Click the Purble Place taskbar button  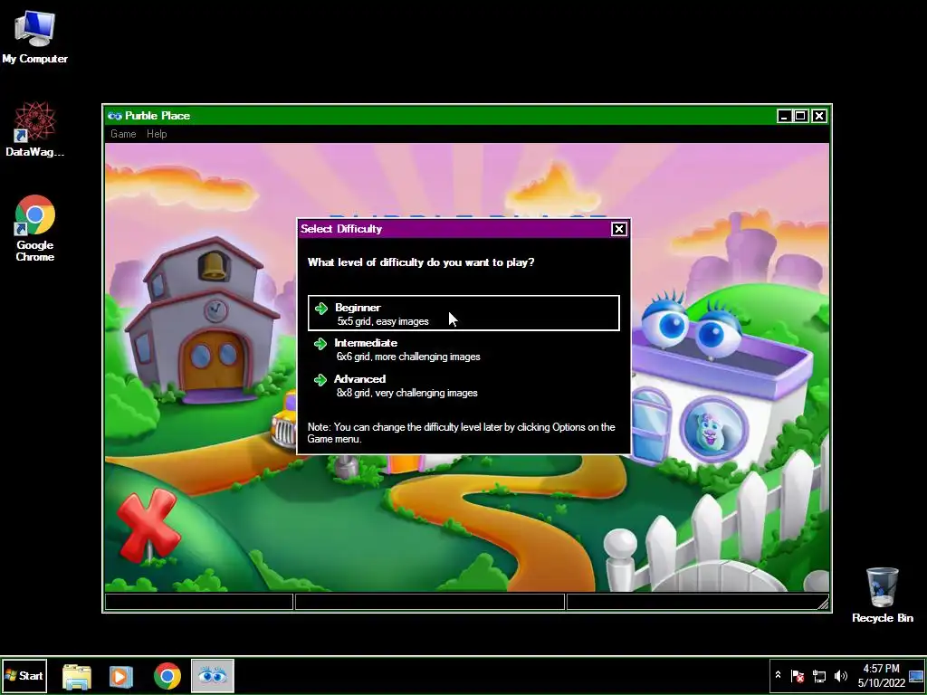pos(213,675)
